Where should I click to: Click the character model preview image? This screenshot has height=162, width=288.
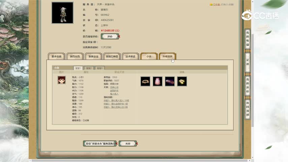tap(62, 13)
